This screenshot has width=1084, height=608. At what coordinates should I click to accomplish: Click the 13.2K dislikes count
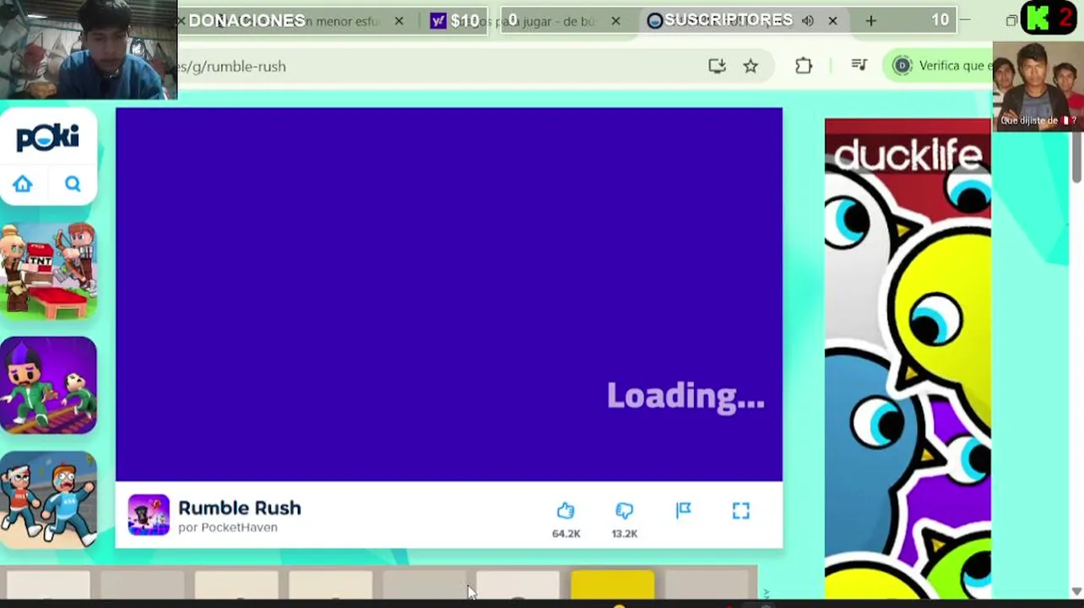[x=625, y=534]
